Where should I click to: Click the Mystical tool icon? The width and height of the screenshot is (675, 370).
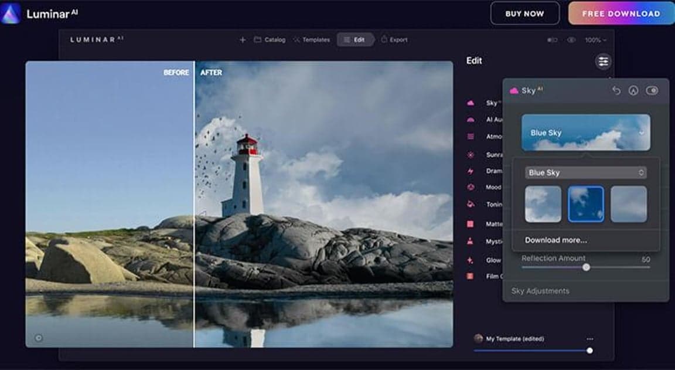[x=471, y=241]
